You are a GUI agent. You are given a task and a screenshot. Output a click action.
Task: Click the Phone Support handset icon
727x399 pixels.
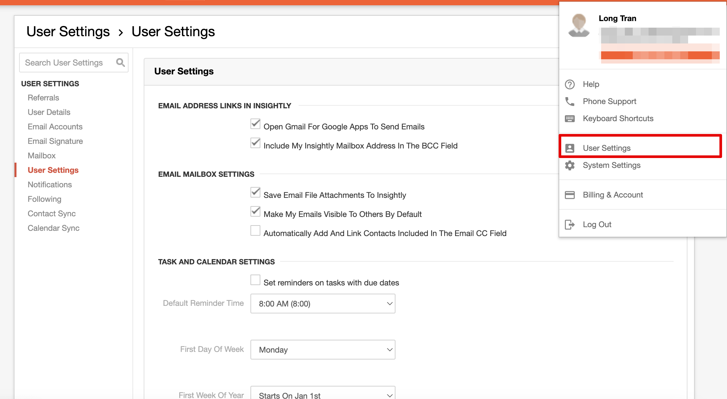(570, 101)
